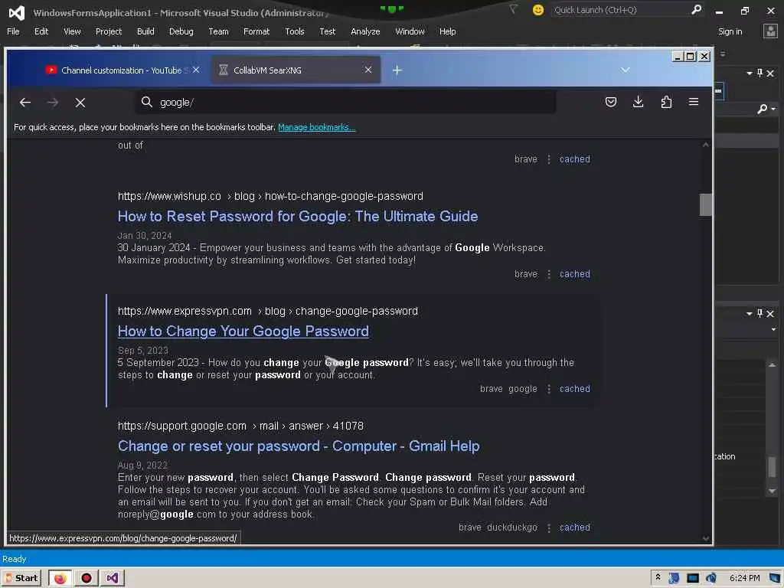This screenshot has height=588, width=784.
Task: Open the Edit menu in Visual Studio
Action: 41,31
